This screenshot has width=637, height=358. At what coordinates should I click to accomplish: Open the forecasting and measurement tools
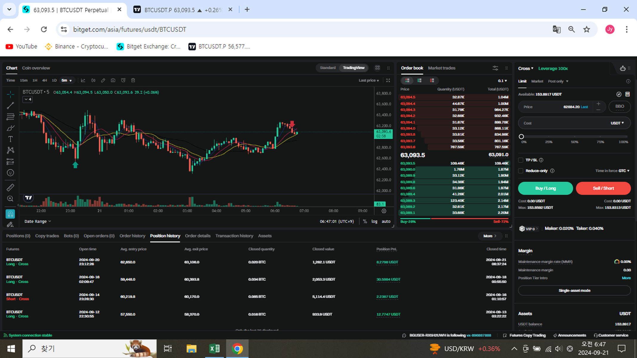(10, 161)
